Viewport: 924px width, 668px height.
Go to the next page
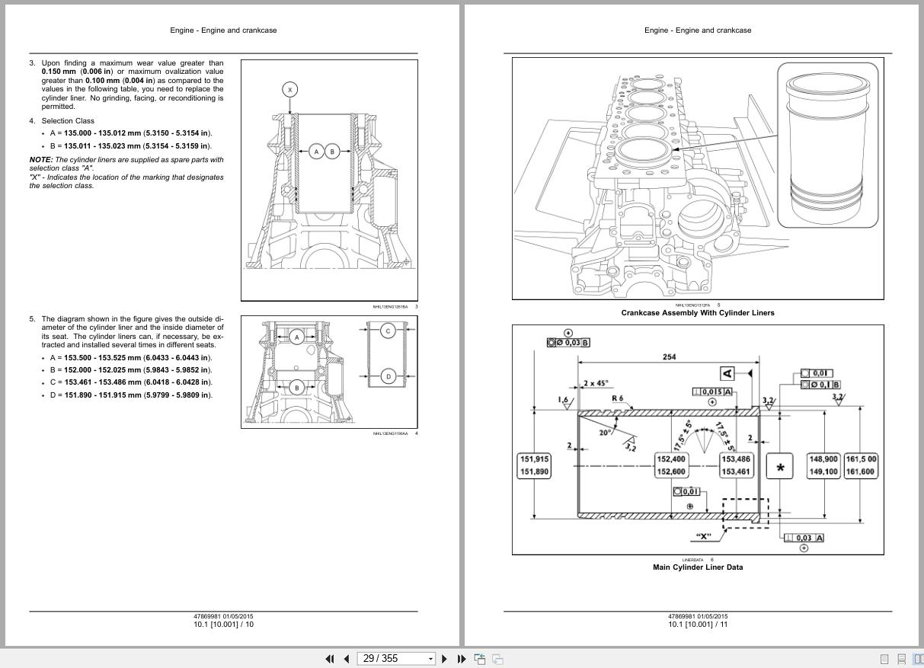[445, 659]
